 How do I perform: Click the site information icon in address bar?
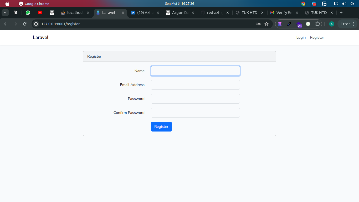[x=36, y=24]
